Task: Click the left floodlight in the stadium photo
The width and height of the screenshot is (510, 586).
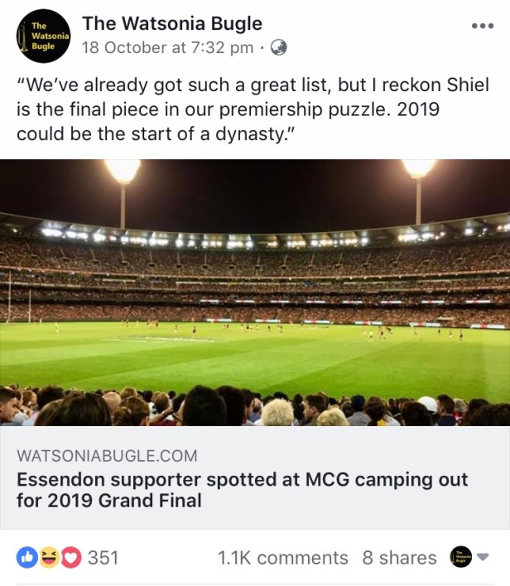Action: pyautogui.click(x=123, y=170)
